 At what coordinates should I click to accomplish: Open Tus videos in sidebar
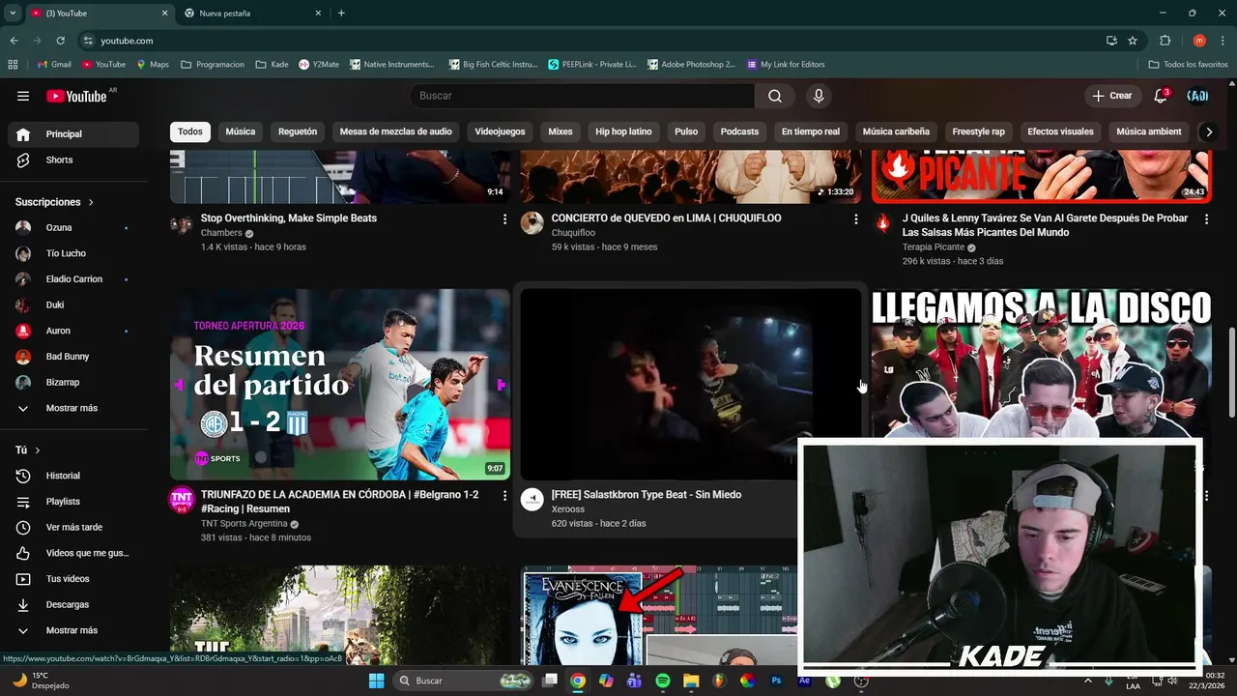(x=73, y=579)
